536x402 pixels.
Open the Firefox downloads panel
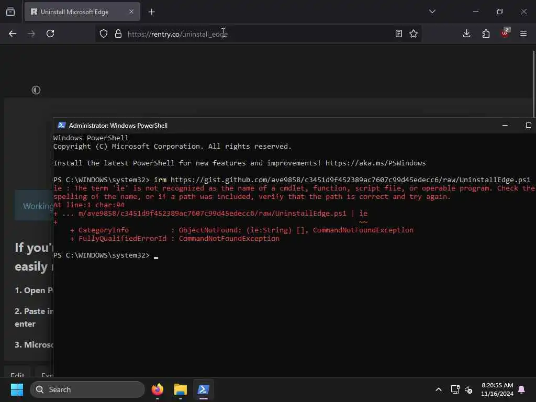(466, 33)
